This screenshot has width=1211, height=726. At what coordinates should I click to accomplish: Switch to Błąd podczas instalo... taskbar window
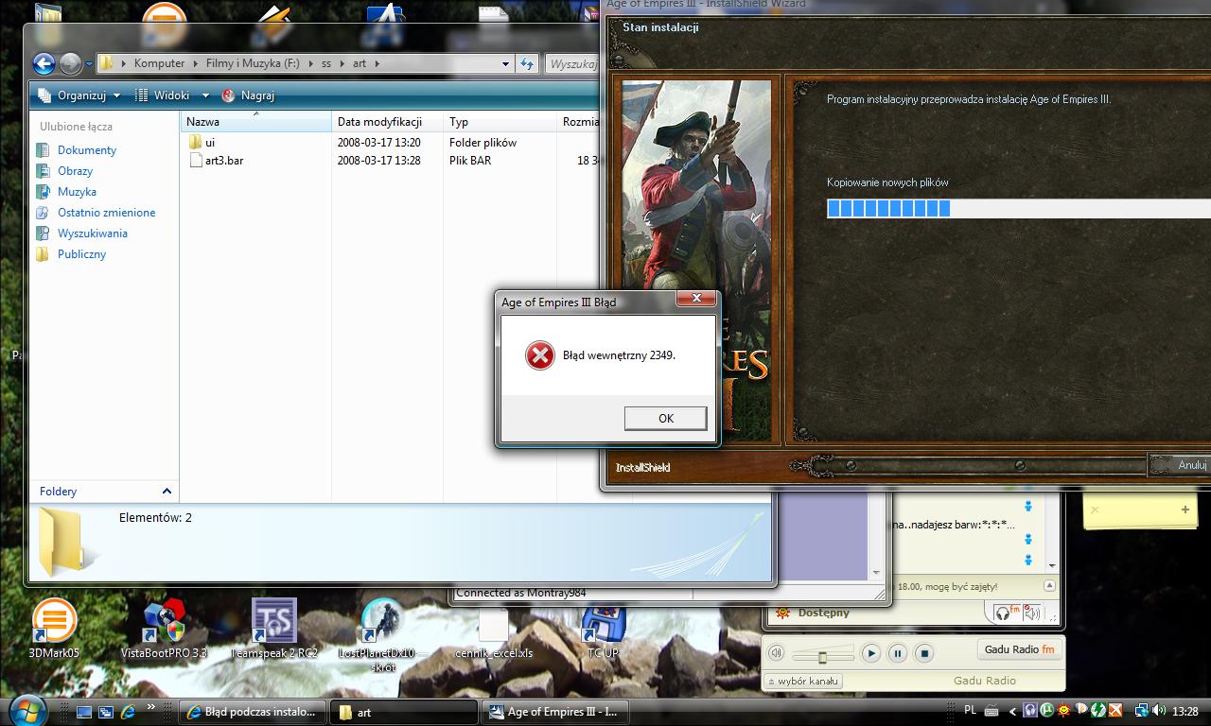coord(253,712)
